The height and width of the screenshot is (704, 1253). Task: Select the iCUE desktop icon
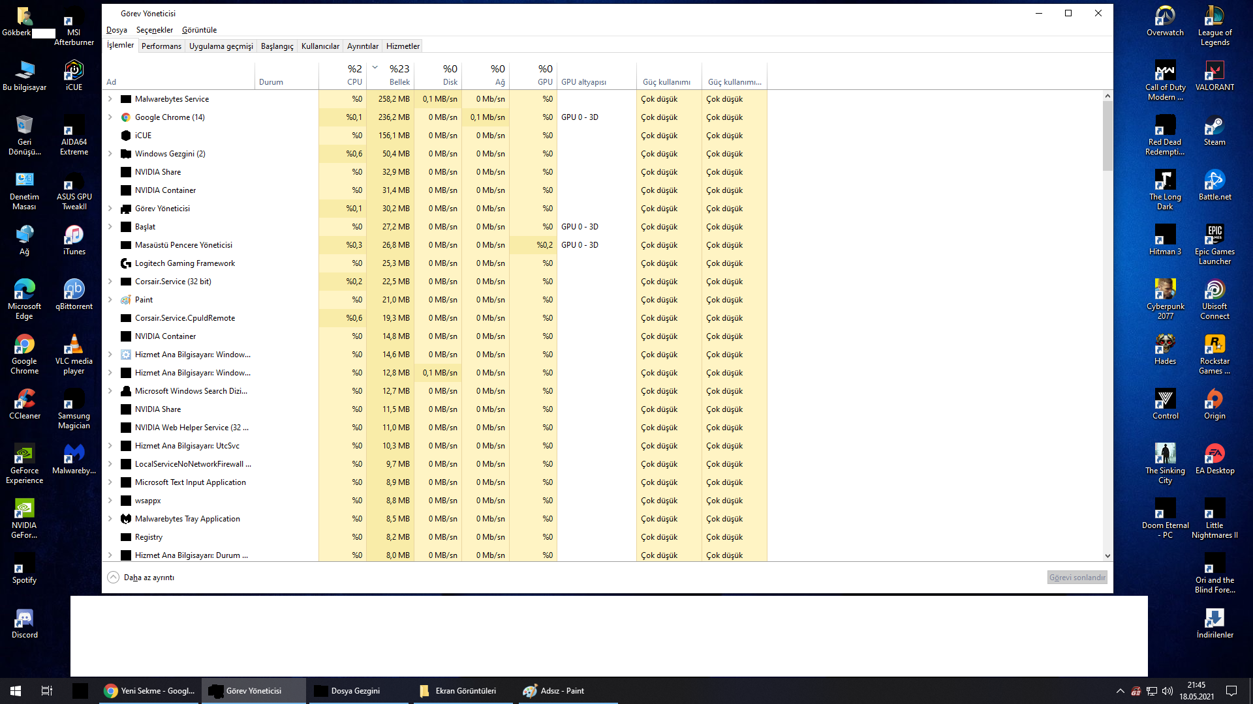click(74, 76)
